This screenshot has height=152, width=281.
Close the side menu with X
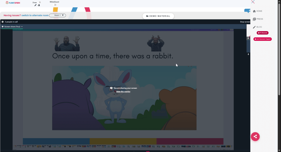(253, 2)
